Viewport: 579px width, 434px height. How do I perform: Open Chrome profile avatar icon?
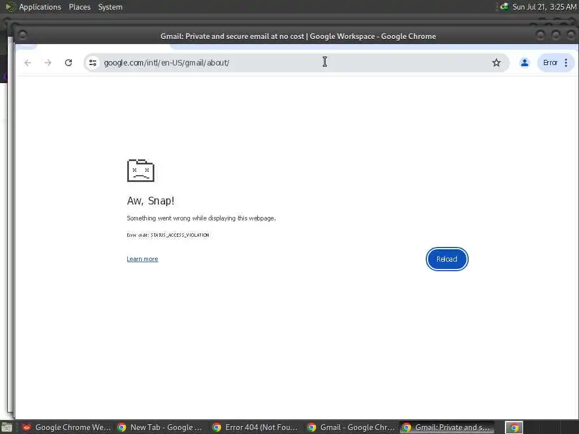(x=524, y=63)
